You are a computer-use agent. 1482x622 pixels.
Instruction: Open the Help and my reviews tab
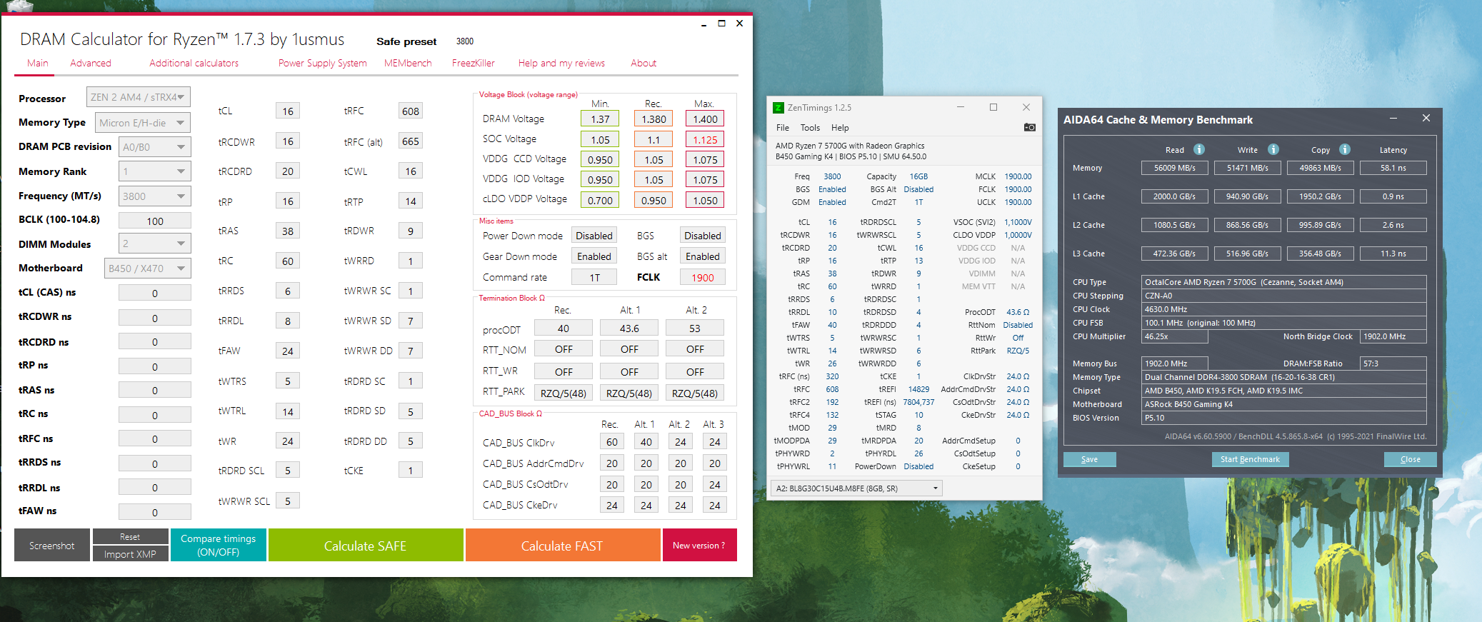click(561, 64)
